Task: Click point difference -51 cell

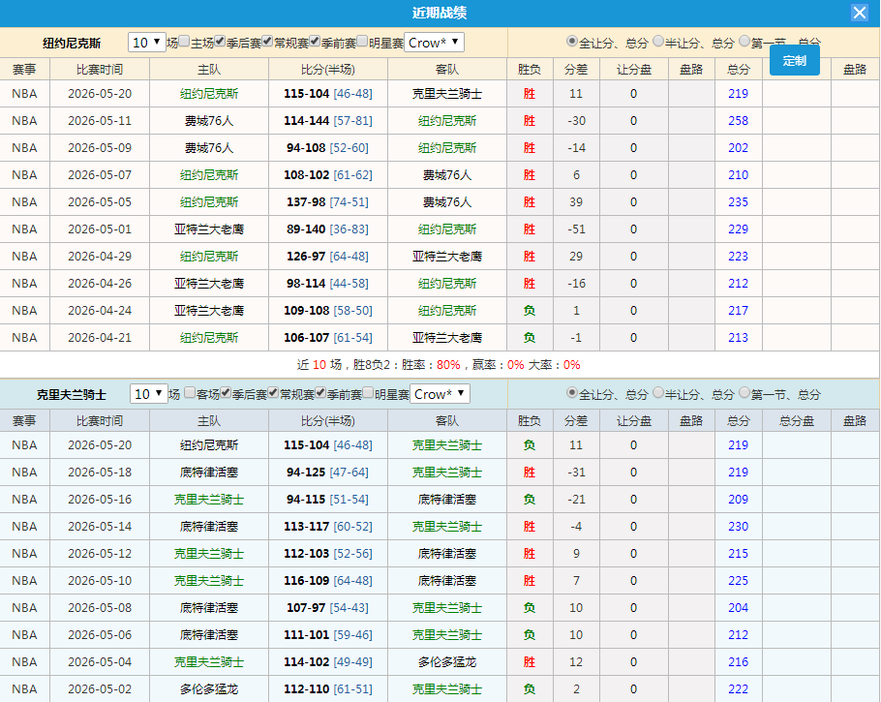Action: (x=576, y=229)
